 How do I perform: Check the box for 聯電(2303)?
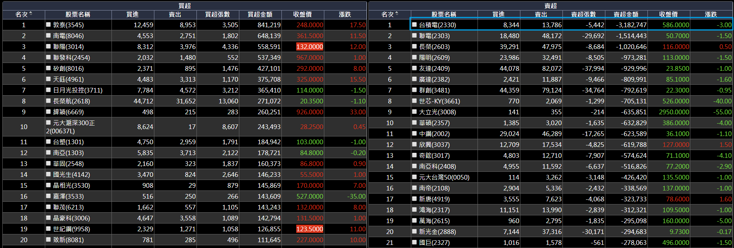(x=414, y=35)
